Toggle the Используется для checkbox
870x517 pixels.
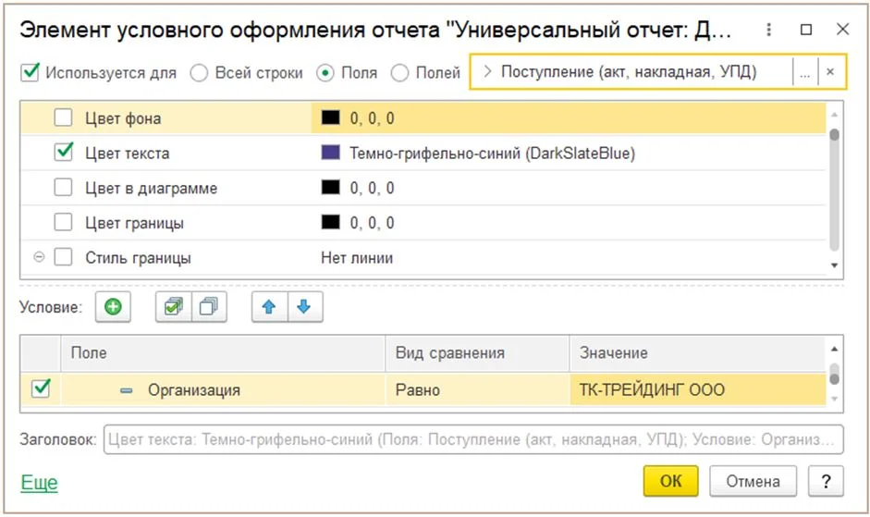click(30, 72)
